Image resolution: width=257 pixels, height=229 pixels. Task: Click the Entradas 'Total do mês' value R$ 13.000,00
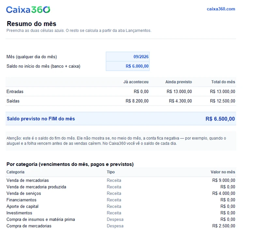222,92
